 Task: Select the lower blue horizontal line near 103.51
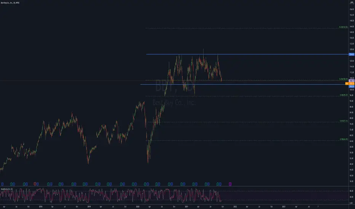(x=244, y=84)
